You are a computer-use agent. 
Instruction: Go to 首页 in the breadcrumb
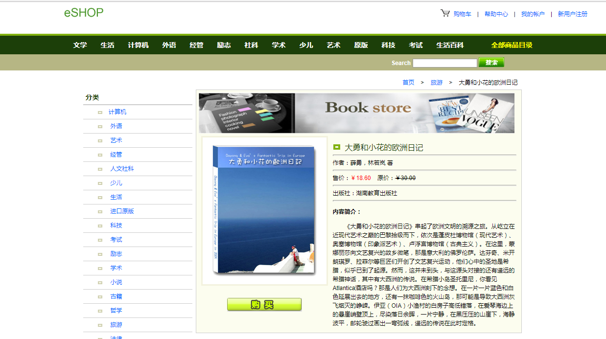pyautogui.click(x=408, y=83)
